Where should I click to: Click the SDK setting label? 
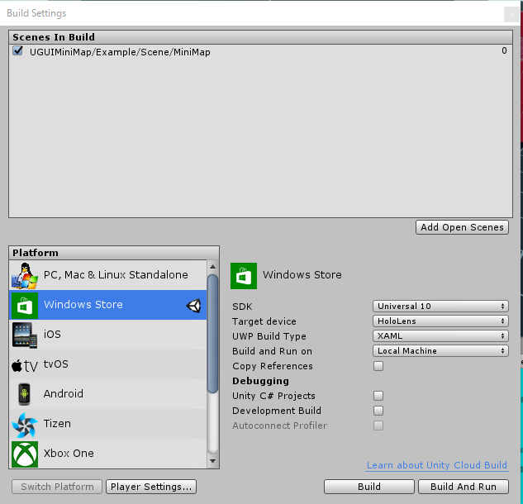pos(242,307)
